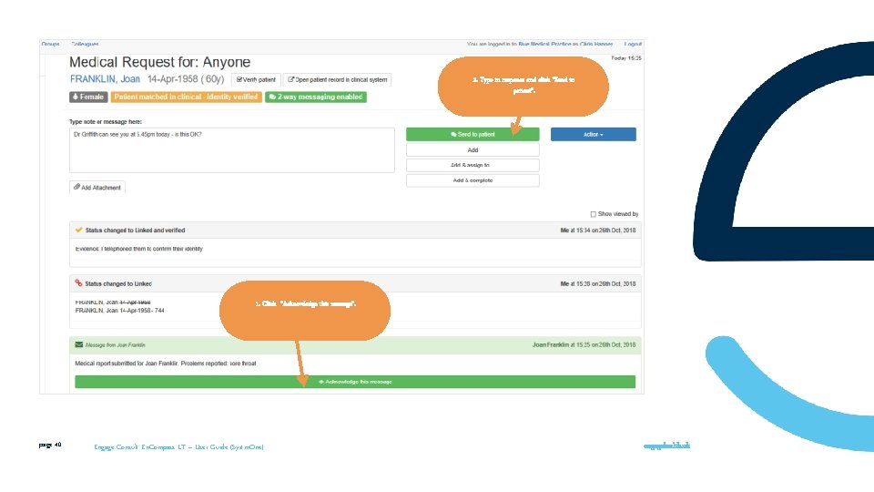Click 'Joan Franklin at 15:25 on 26th Oct, 2018'
Viewport: 874px width, 492px height.
[x=584, y=344]
